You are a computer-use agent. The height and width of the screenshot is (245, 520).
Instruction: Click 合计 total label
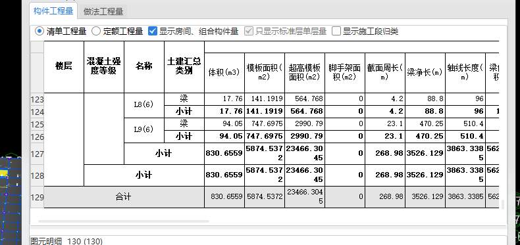(x=124, y=197)
